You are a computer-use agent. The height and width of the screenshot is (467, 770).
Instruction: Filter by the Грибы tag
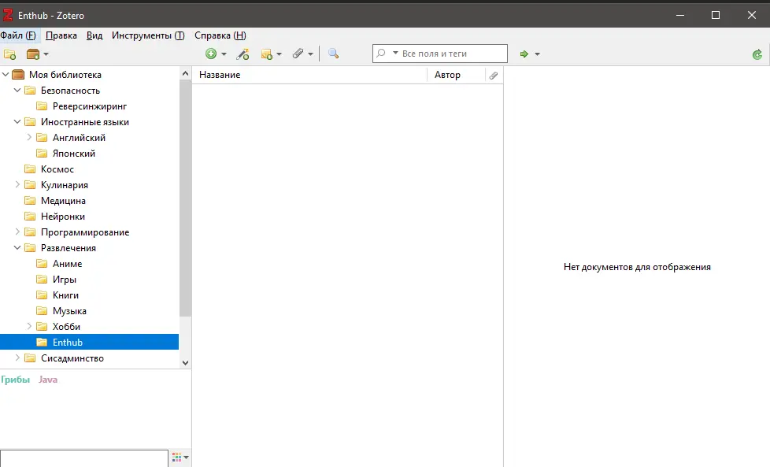(15, 379)
